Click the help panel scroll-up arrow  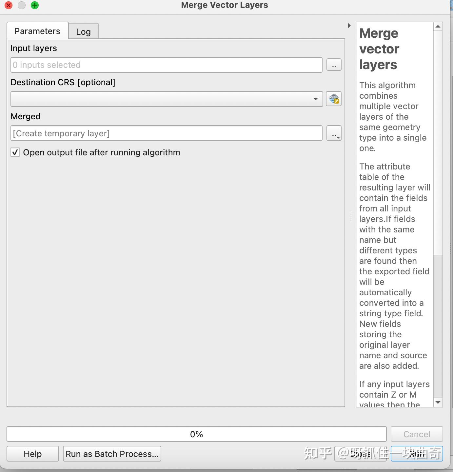438,26
